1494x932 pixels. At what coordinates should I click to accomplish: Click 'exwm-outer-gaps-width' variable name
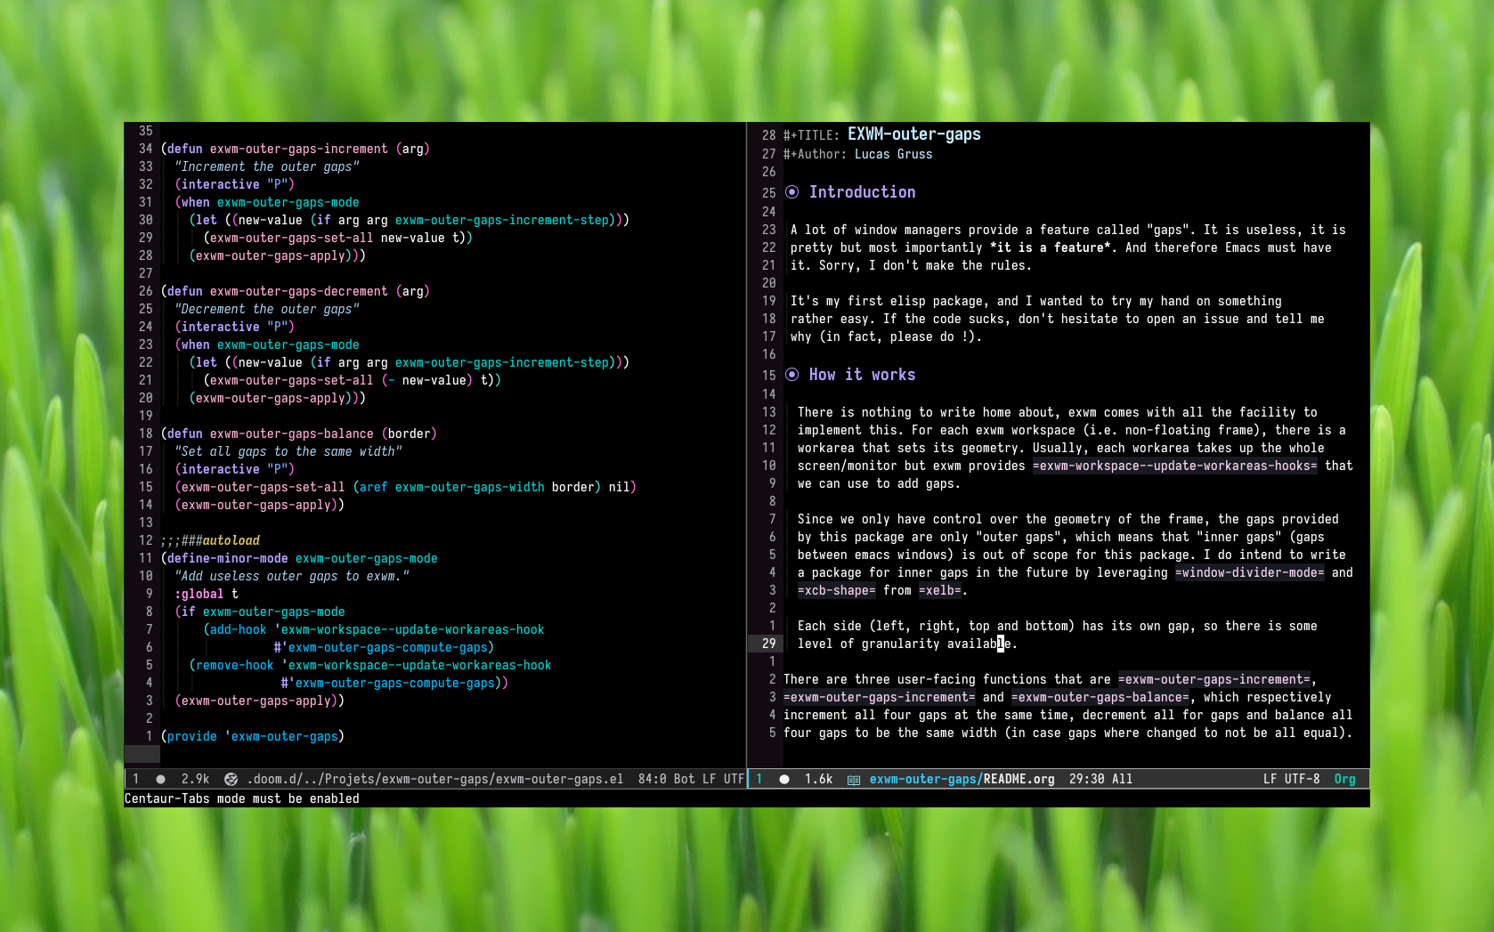(470, 487)
